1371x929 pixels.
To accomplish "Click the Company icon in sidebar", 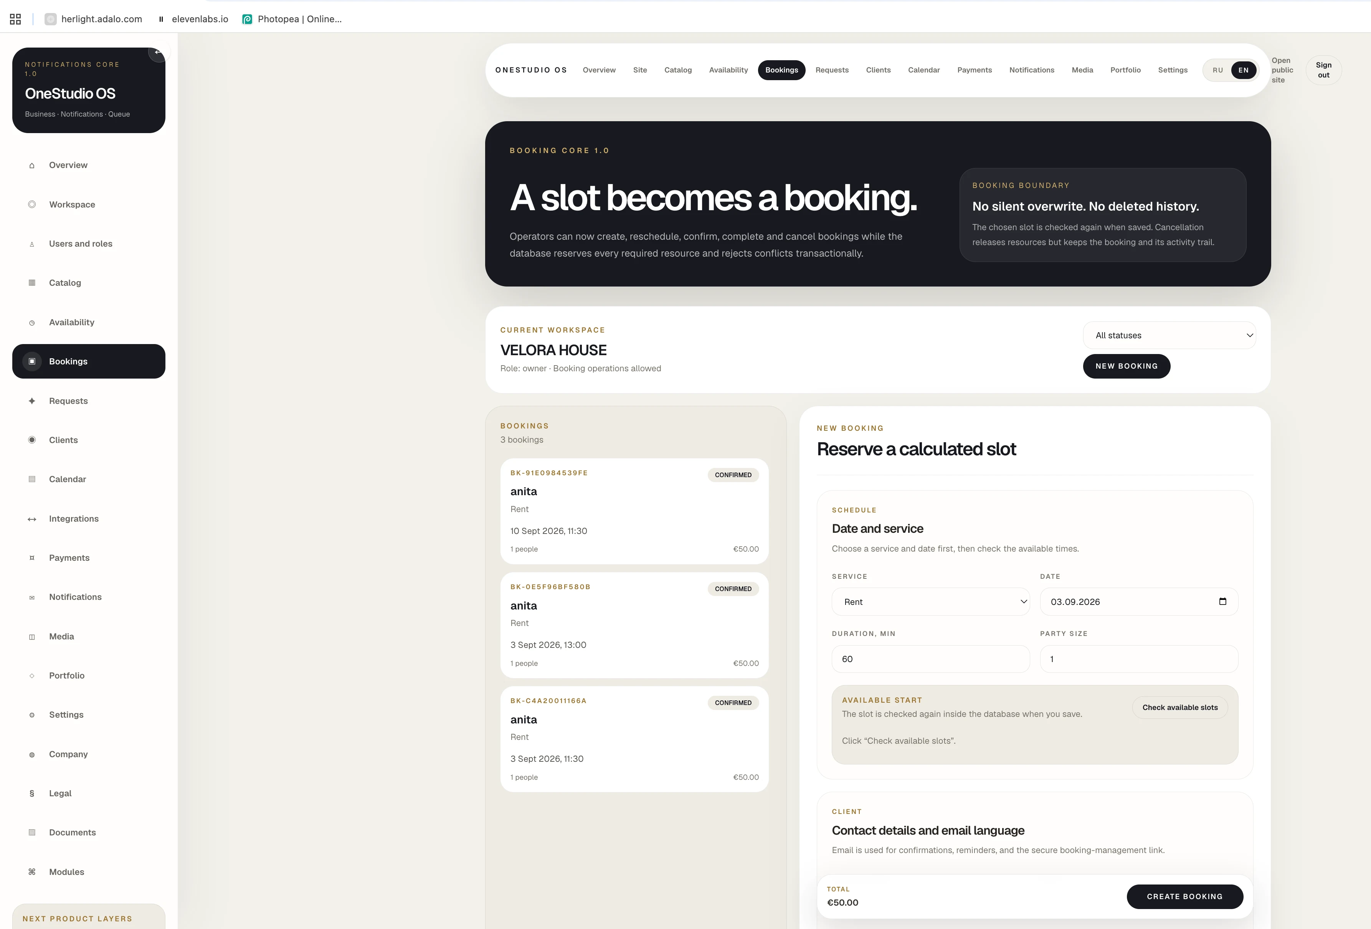I will click(32, 754).
